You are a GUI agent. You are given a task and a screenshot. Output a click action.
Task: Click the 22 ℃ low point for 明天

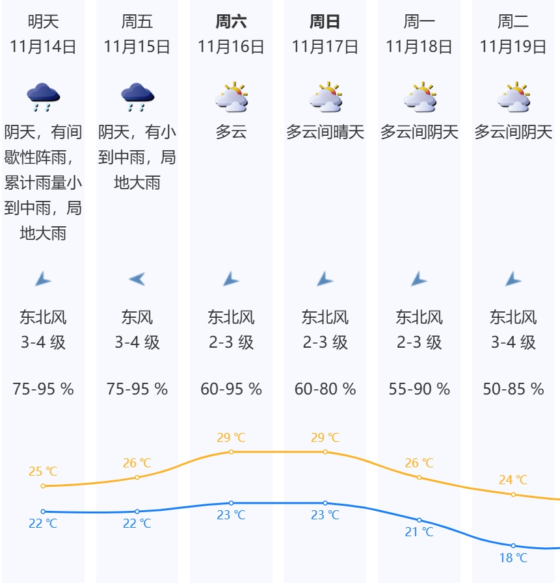pos(43,512)
